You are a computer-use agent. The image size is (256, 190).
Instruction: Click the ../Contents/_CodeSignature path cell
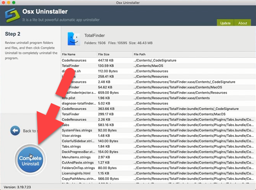(155, 60)
